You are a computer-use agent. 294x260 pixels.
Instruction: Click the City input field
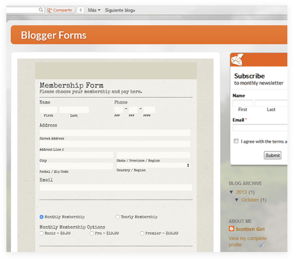click(76, 155)
